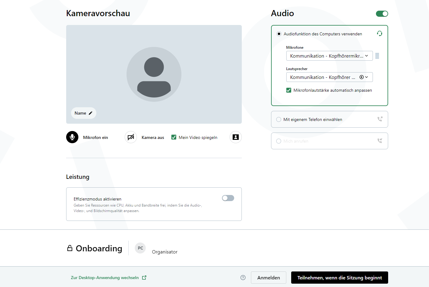The height and width of the screenshot is (287, 429).
Task: Open the help question mark icon
Action: click(x=243, y=278)
